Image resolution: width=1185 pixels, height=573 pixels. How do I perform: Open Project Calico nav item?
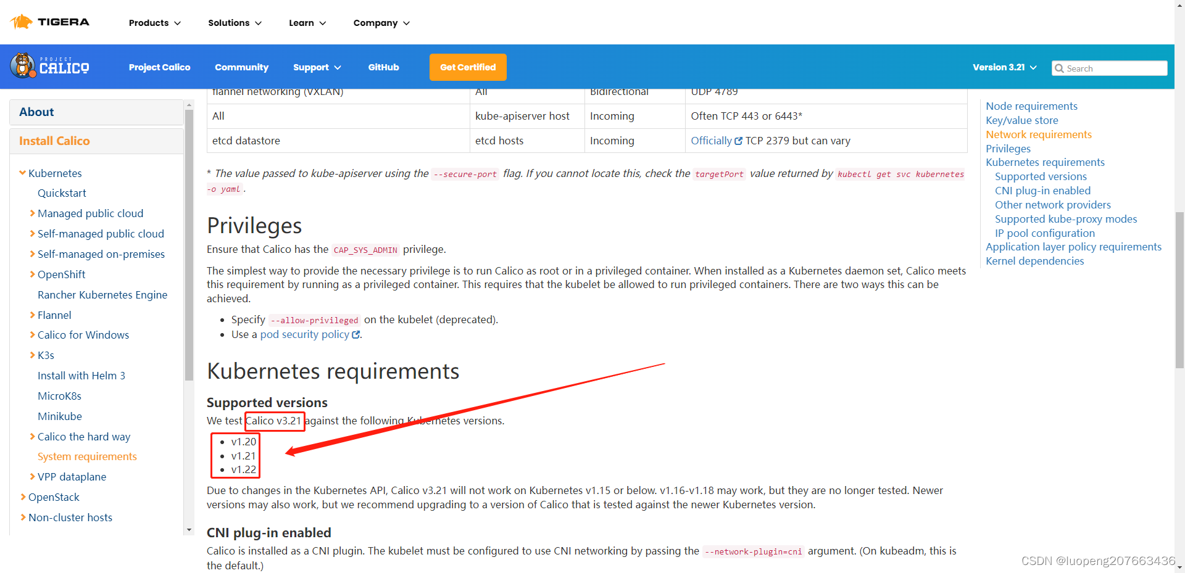[159, 67]
